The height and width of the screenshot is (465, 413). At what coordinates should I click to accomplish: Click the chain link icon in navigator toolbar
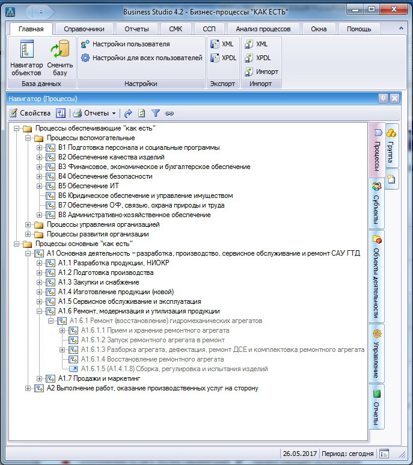coord(170,113)
